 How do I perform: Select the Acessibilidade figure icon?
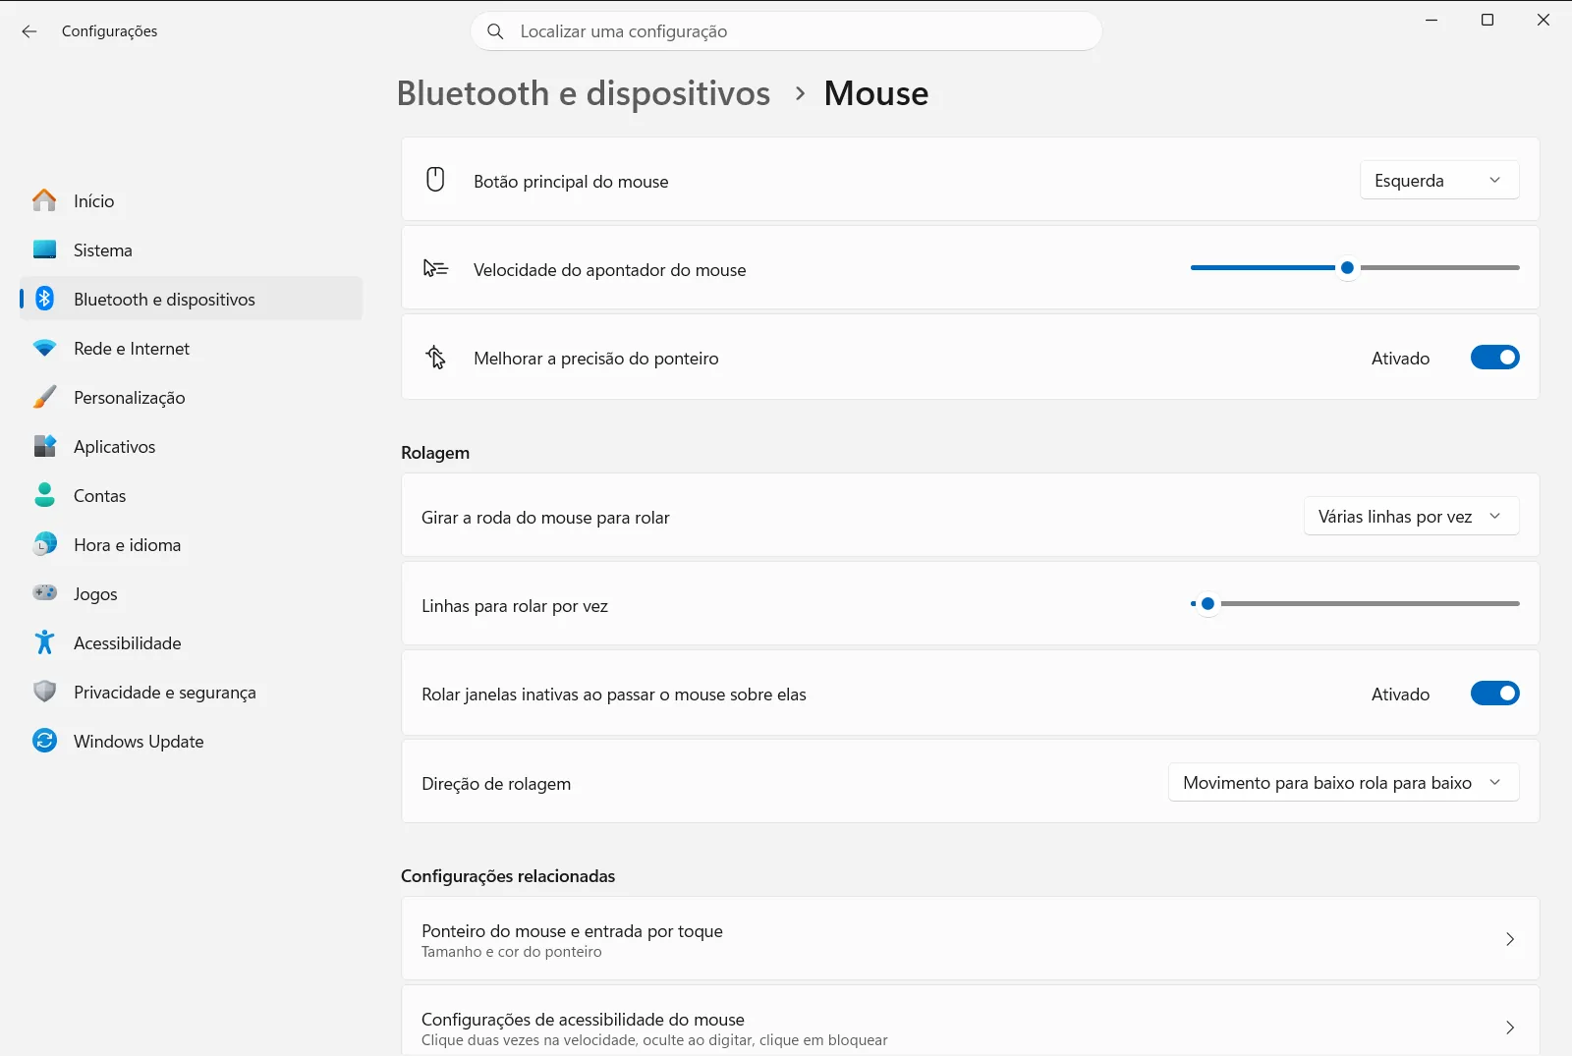click(x=44, y=642)
